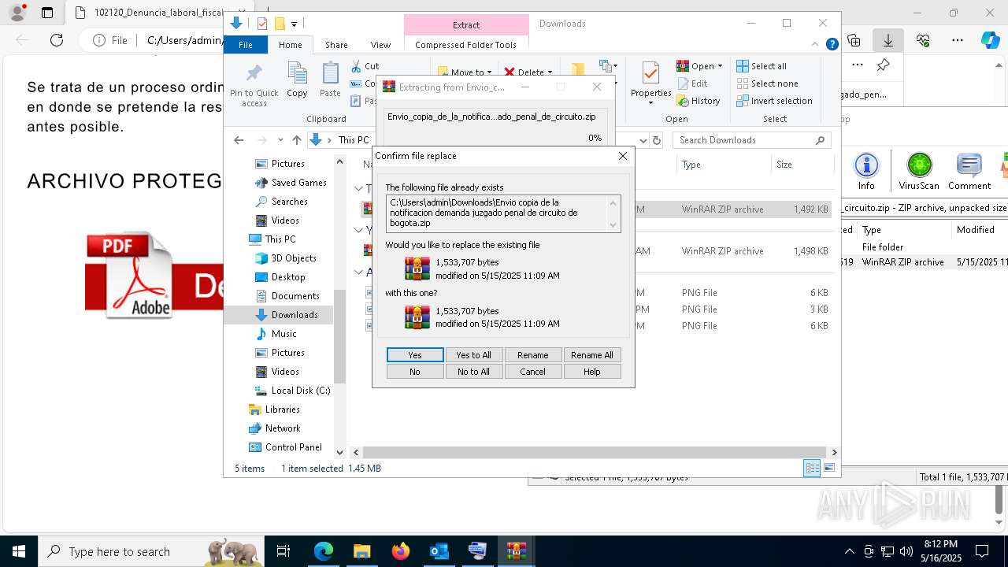Open Help in replace dialog
1008x567 pixels.
(x=592, y=372)
